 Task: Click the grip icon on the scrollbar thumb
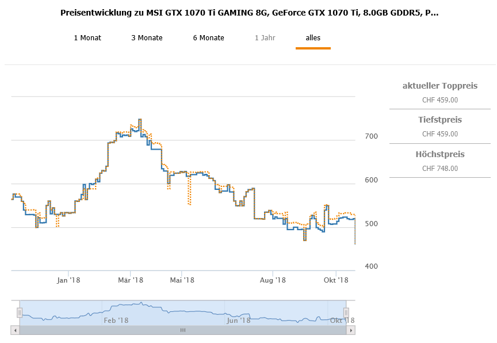click(x=183, y=330)
